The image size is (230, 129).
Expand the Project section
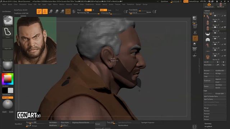click(206, 116)
